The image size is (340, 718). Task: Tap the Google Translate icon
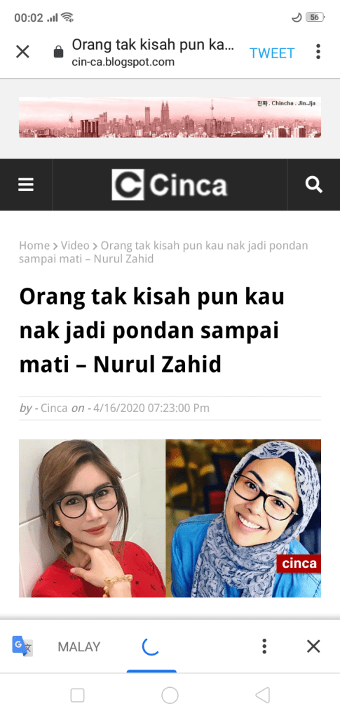[22, 646]
